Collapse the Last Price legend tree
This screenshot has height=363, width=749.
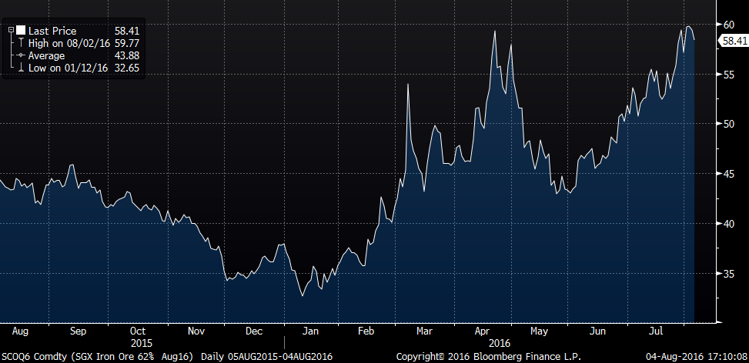(x=10, y=31)
